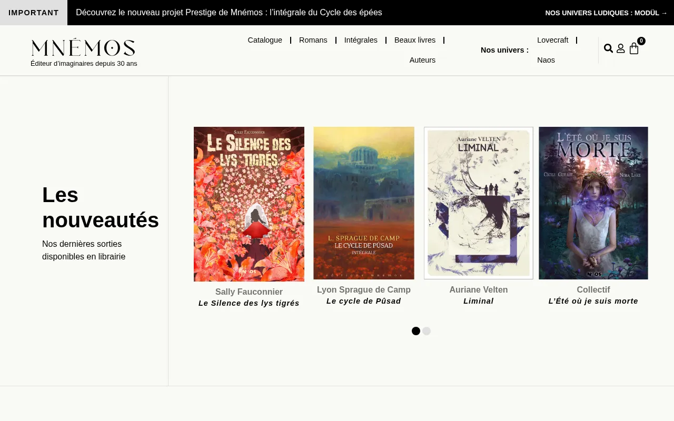The width and height of the screenshot is (674, 421).
Task: Open L'Été où je suis morte title
Action: 593,301
